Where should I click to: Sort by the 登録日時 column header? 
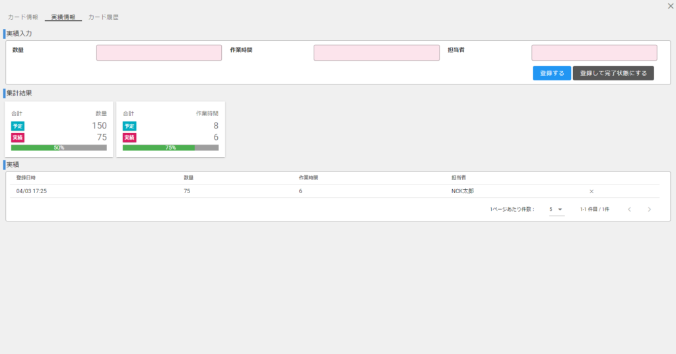pos(26,178)
